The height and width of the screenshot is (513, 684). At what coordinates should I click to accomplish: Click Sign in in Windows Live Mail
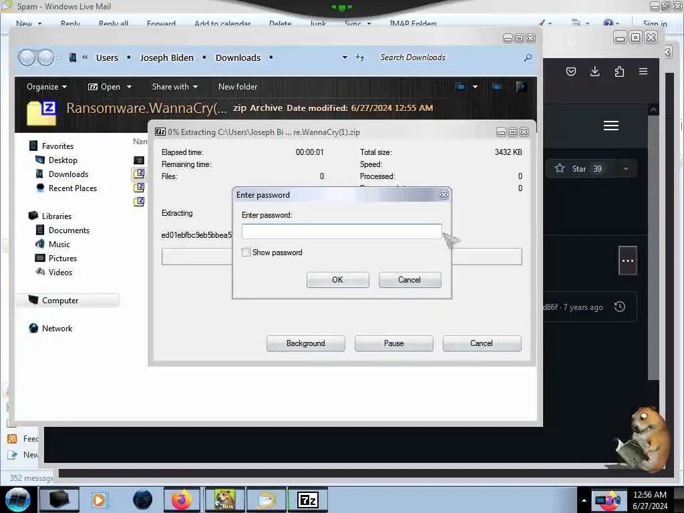click(655, 23)
